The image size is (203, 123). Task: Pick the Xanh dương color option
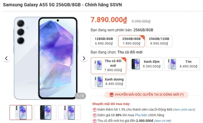coord(108,82)
